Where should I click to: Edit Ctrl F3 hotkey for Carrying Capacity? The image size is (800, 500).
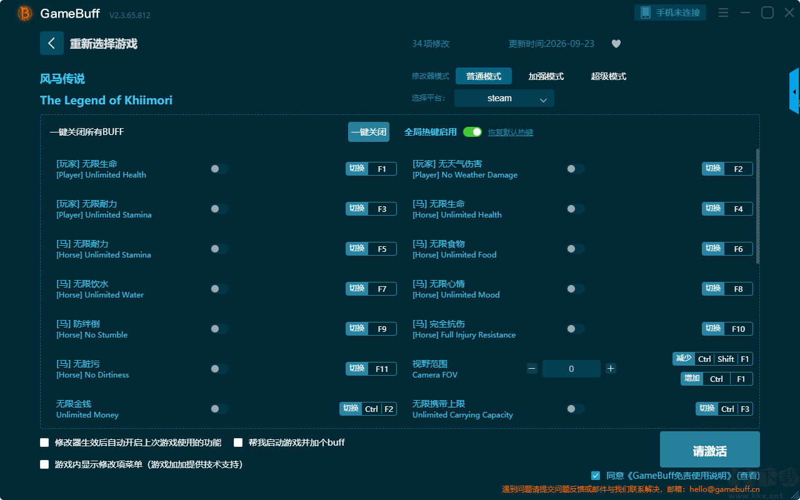click(x=724, y=409)
